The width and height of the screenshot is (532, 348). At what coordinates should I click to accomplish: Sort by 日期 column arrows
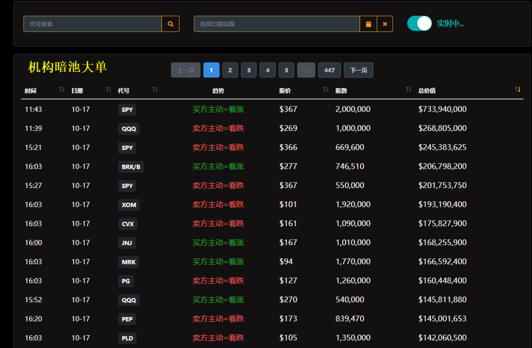[108, 90]
